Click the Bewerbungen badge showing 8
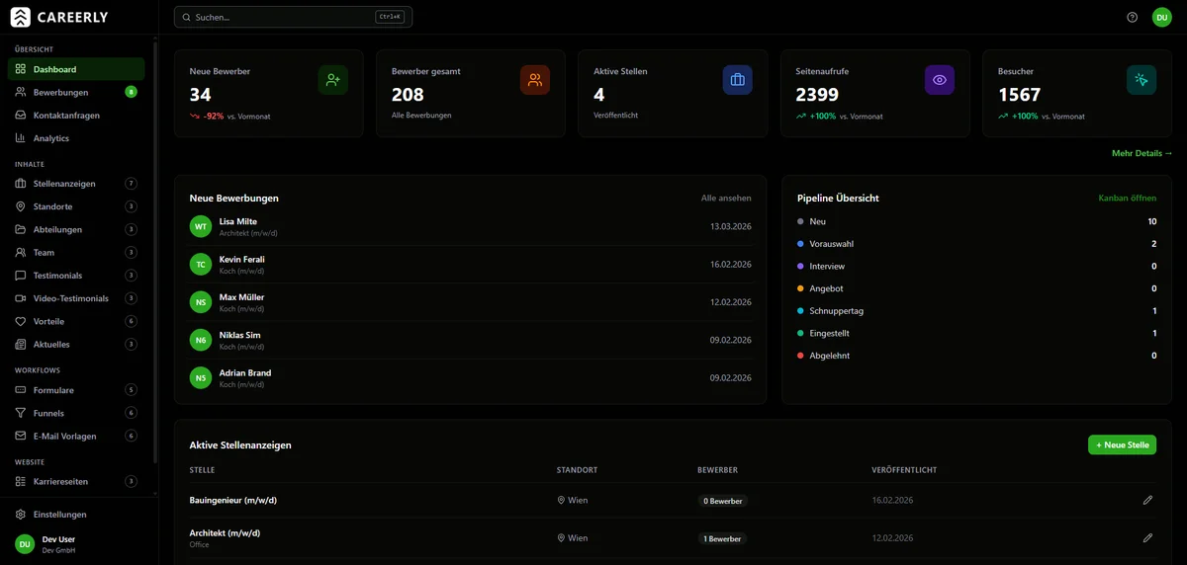The width and height of the screenshot is (1187, 565). tap(131, 92)
